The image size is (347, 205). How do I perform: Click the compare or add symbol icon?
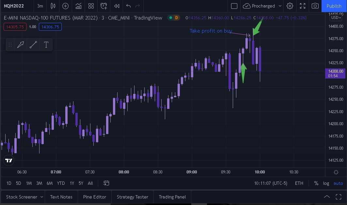tap(65, 6)
